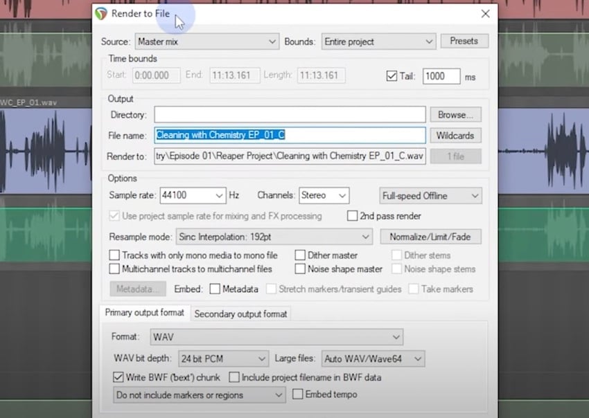589x418 pixels.
Task: Enable the Dither master checkbox
Action: [x=300, y=255]
